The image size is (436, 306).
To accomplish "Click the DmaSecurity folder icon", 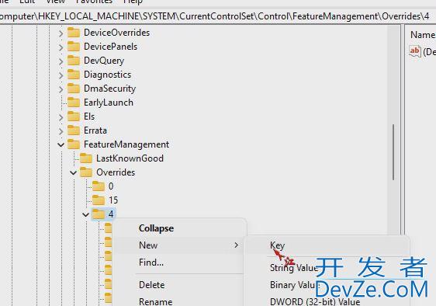I will [x=74, y=89].
